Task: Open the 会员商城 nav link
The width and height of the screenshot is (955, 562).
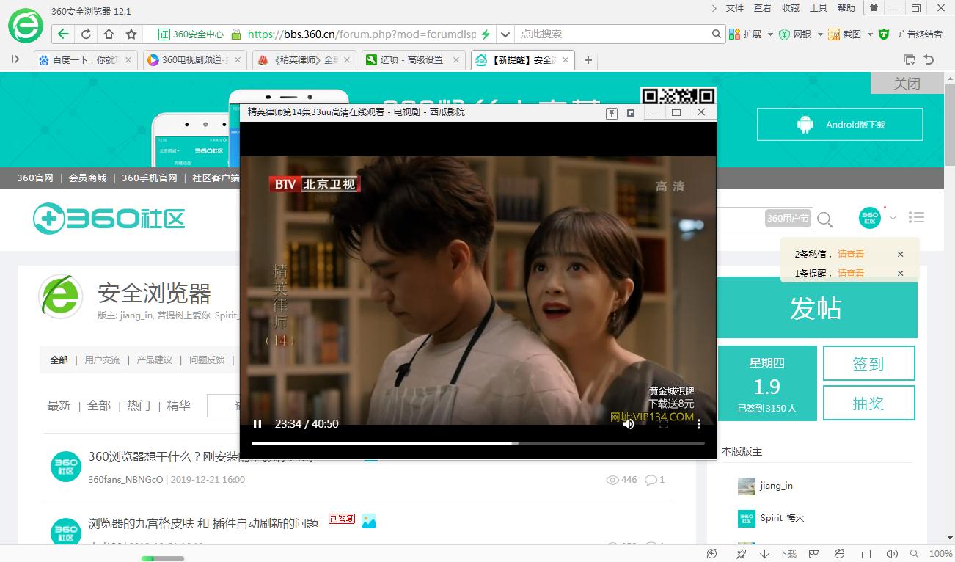Action: 88,178
